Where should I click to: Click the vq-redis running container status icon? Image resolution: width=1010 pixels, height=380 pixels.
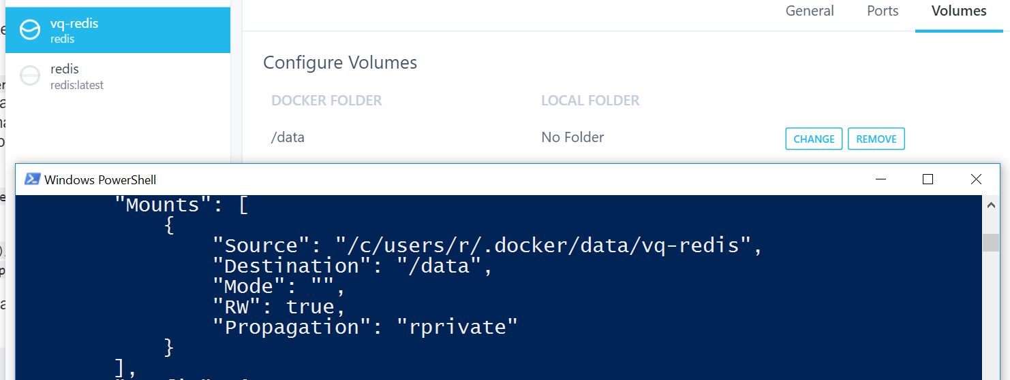30,30
